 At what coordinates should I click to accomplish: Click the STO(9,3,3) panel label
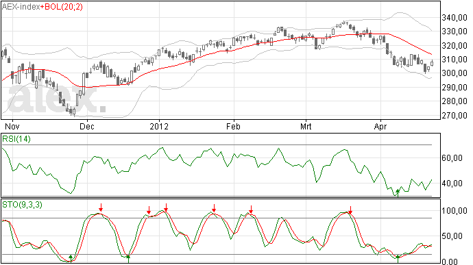tap(22, 205)
